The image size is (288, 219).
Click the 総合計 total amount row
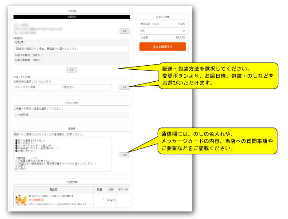[162, 37]
